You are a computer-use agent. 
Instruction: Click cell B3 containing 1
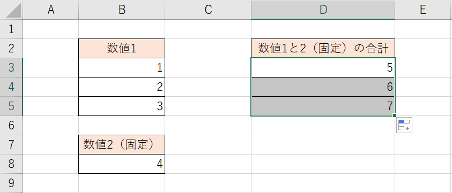click(x=122, y=67)
